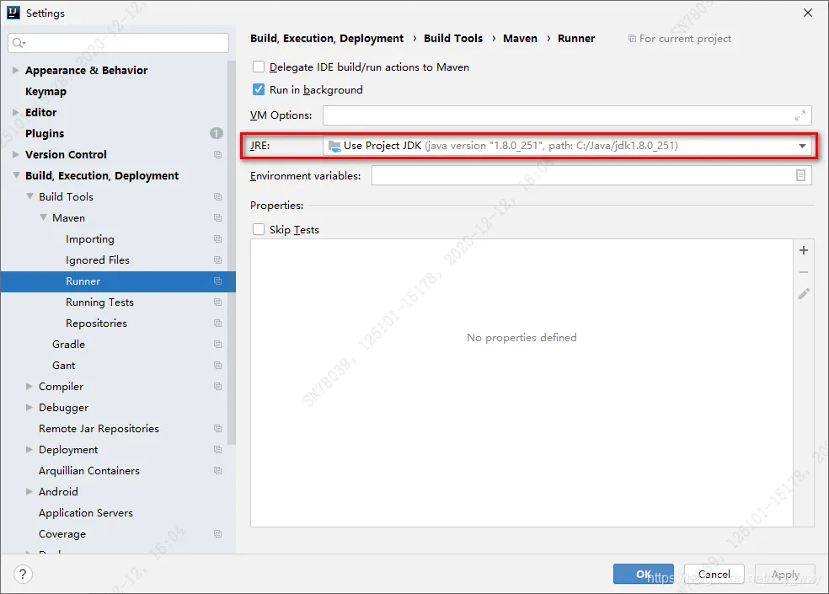Expand the Version Control node arrow
The height and width of the screenshot is (594, 829).
tap(15, 154)
